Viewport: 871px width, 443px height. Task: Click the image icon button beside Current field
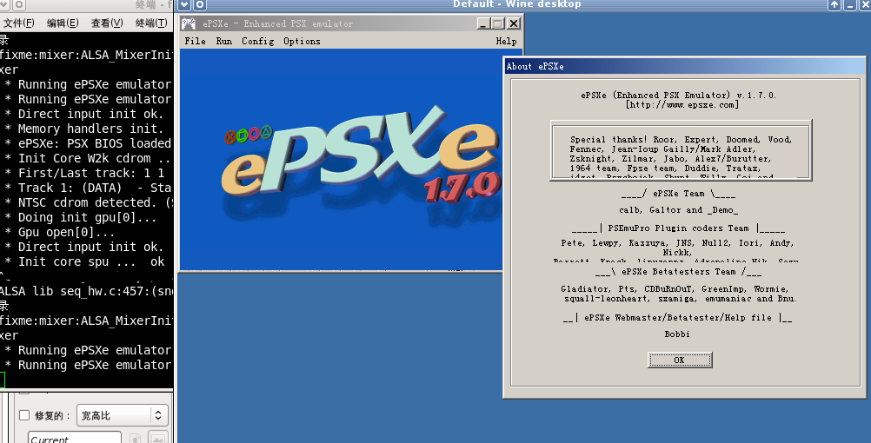click(x=157, y=438)
